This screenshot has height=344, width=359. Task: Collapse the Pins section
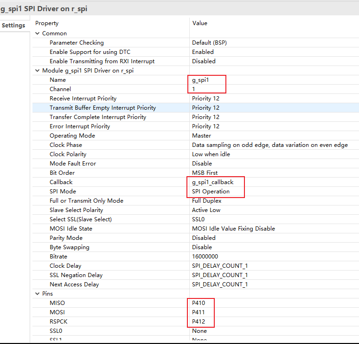[37, 294]
